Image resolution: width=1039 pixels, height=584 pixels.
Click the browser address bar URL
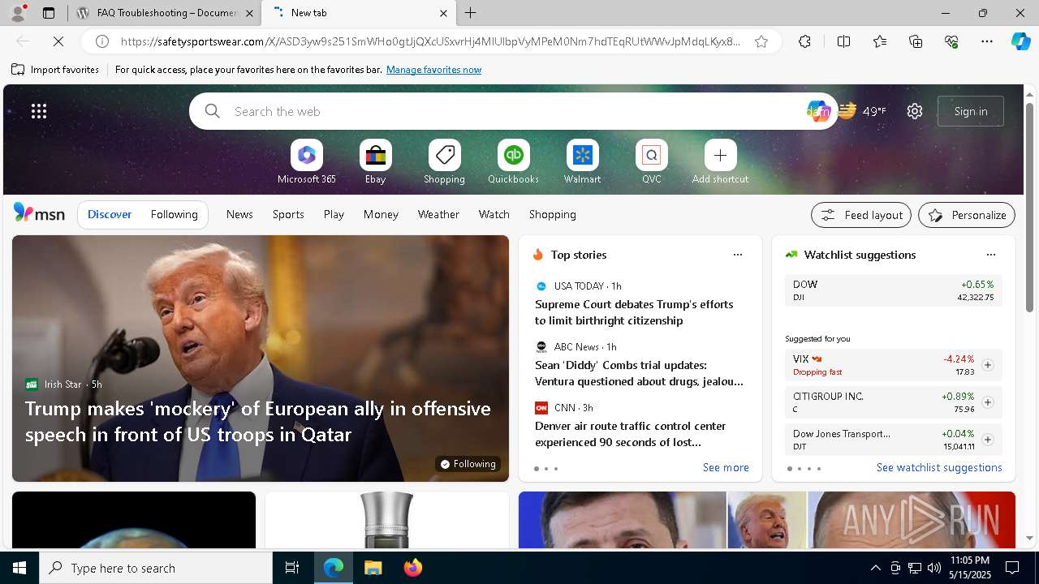click(x=430, y=41)
